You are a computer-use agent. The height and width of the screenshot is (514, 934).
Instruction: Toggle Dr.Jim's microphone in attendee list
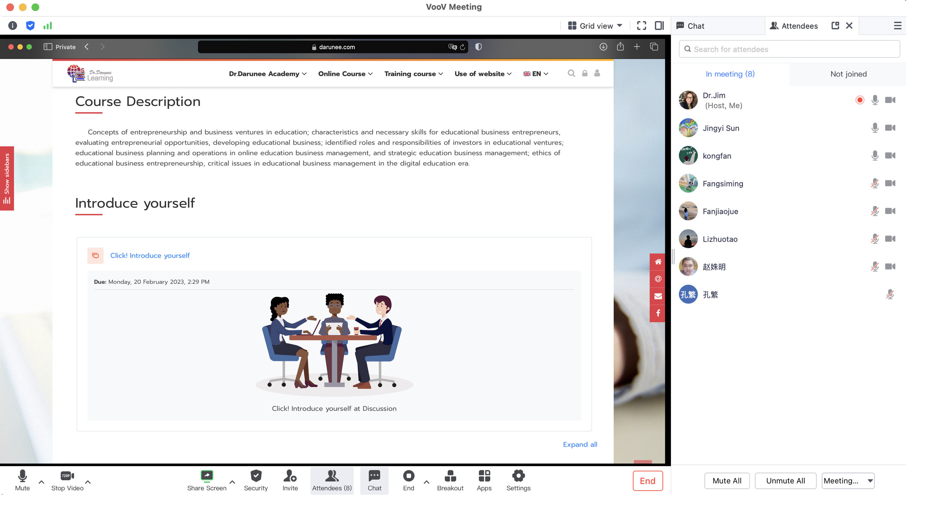(x=875, y=100)
